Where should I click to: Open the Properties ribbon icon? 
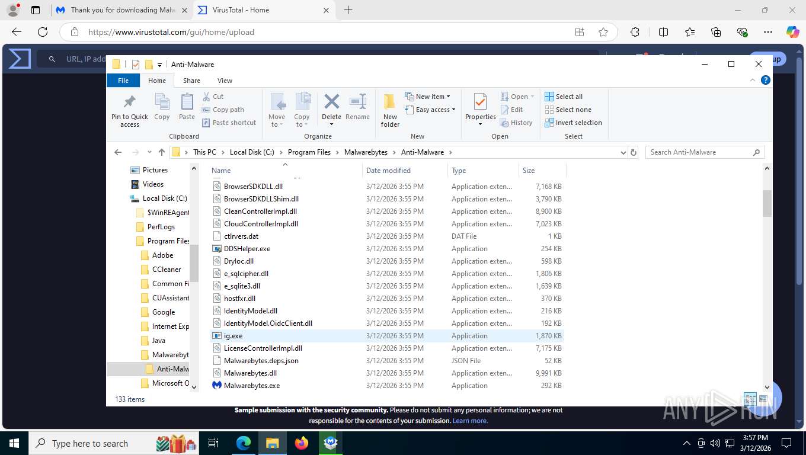(480, 110)
